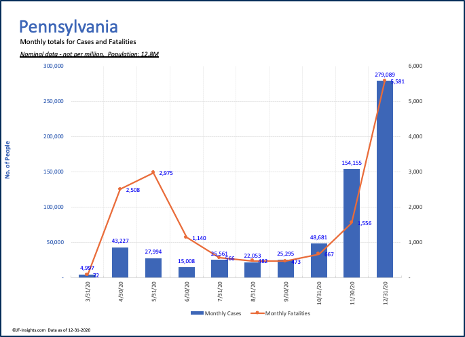Click the 2,975 fatalities peak label
This screenshot has width=465, height=337.
166,174
